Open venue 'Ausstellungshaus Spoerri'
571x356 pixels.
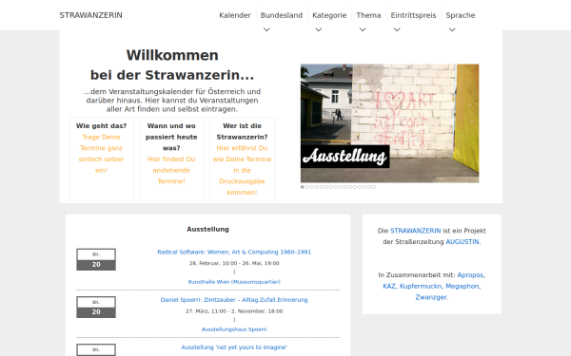pos(234,329)
